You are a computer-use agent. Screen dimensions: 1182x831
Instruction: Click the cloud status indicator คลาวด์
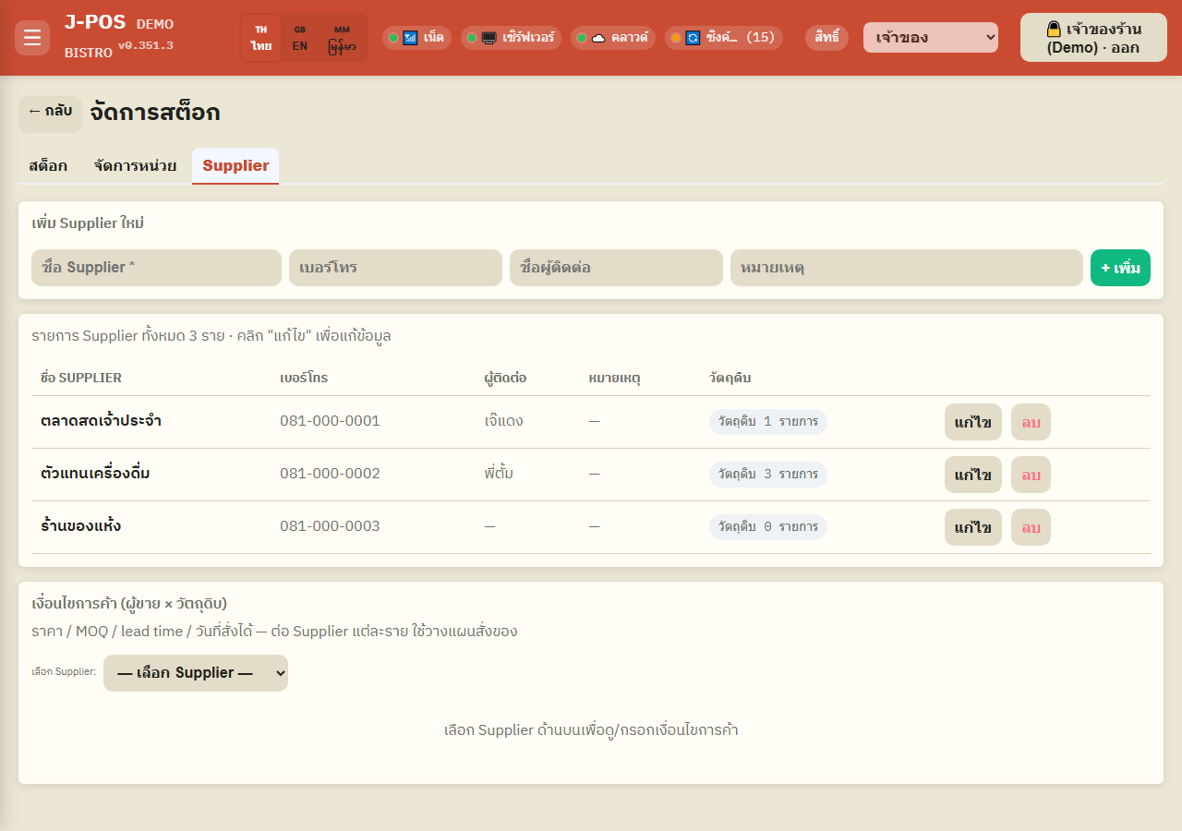click(x=613, y=38)
